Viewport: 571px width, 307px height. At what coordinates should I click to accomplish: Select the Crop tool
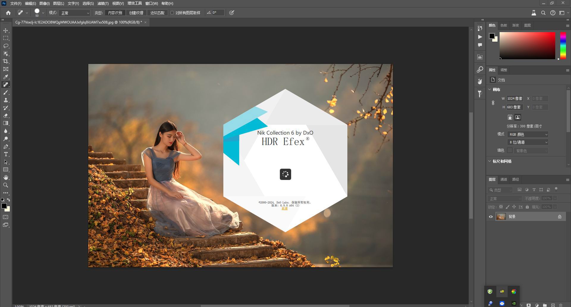click(x=6, y=61)
